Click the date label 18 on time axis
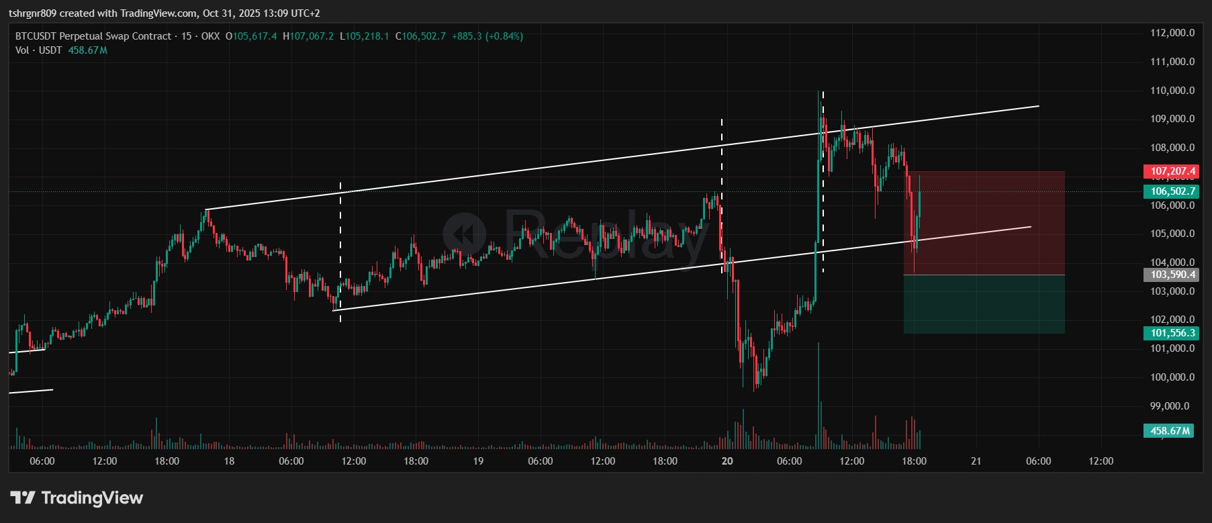Screen dimensions: 1212x523 229,461
